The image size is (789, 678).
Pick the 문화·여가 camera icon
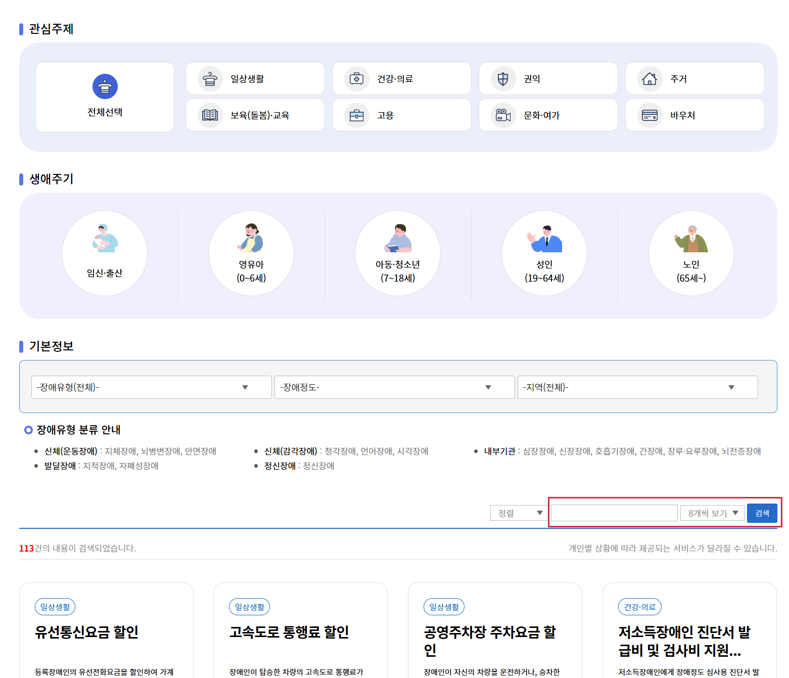coord(503,115)
